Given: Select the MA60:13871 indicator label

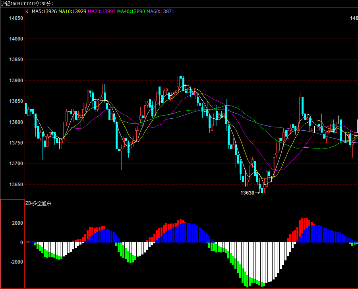Looking at the screenshot, I should [160, 12].
